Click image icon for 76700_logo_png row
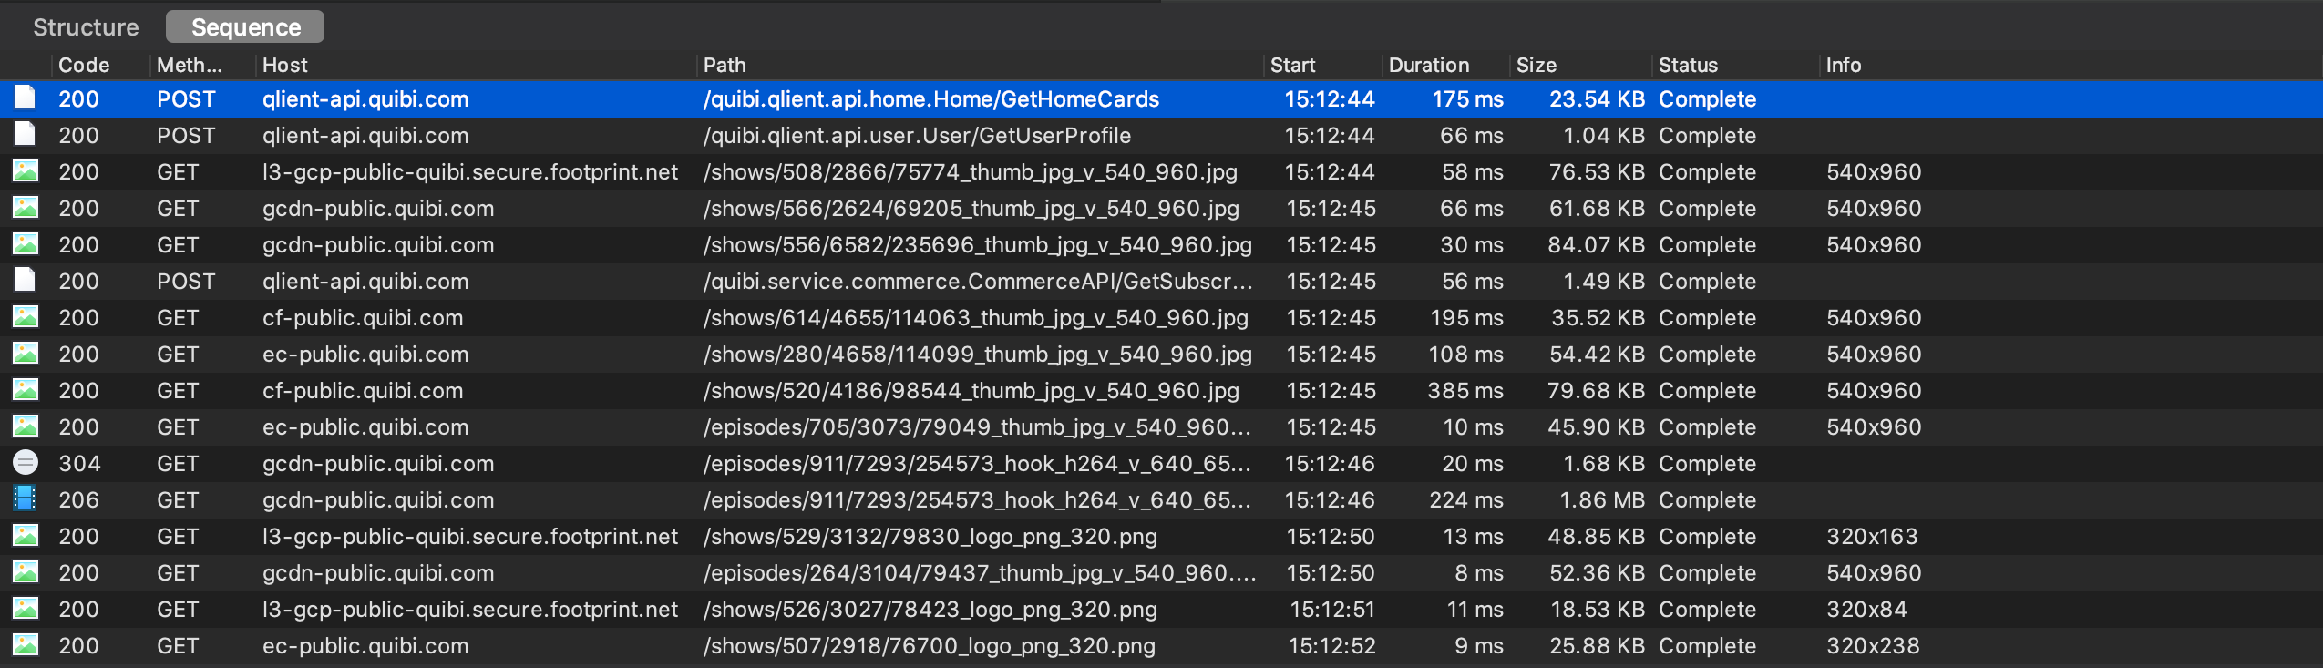This screenshot has width=2323, height=668. click(25, 645)
